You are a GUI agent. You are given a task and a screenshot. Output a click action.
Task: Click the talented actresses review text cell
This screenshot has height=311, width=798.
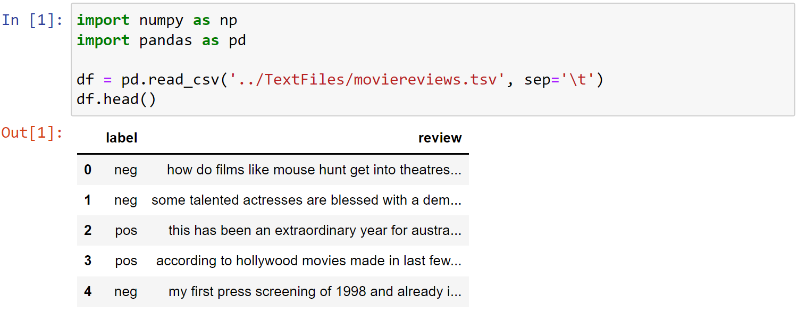306,200
